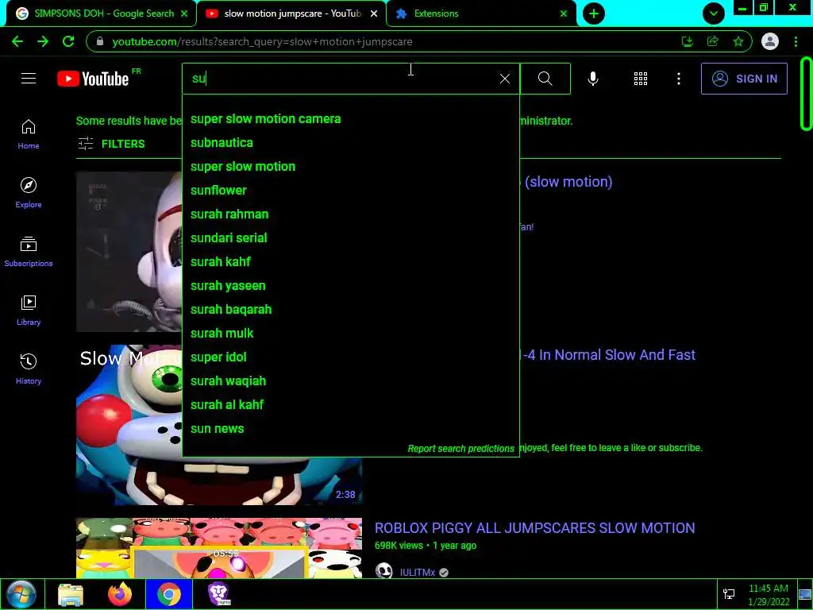The width and height of the screenshot is (813, 610).
Task: Clear the search box with X icon
Action: point(504,79)
